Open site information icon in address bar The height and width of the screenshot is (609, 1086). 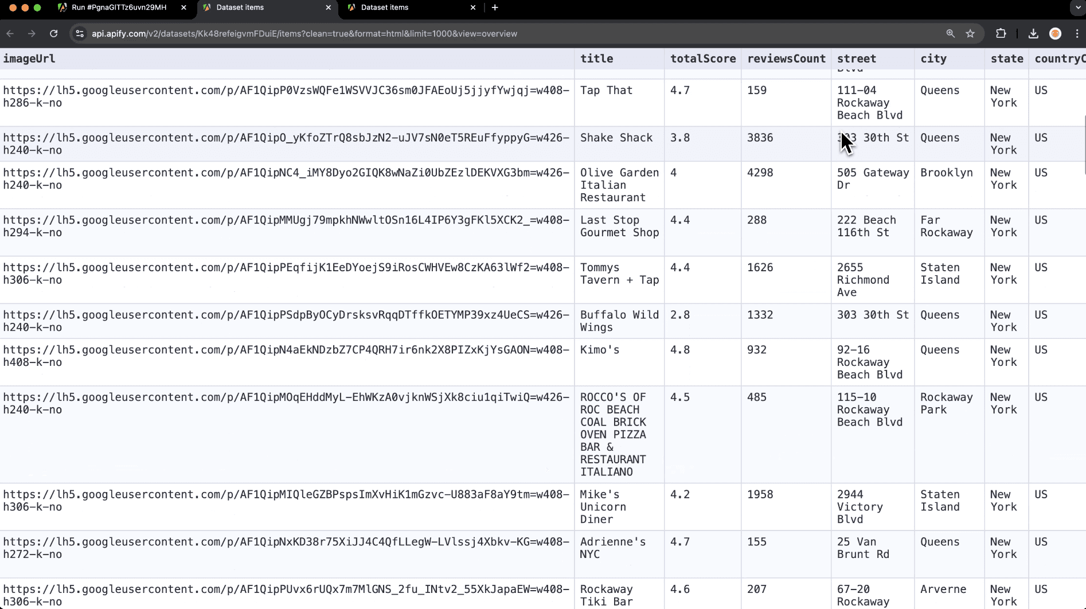point(80,34)
